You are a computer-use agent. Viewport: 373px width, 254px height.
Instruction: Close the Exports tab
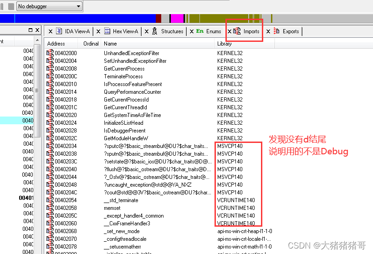pos(268,31)
